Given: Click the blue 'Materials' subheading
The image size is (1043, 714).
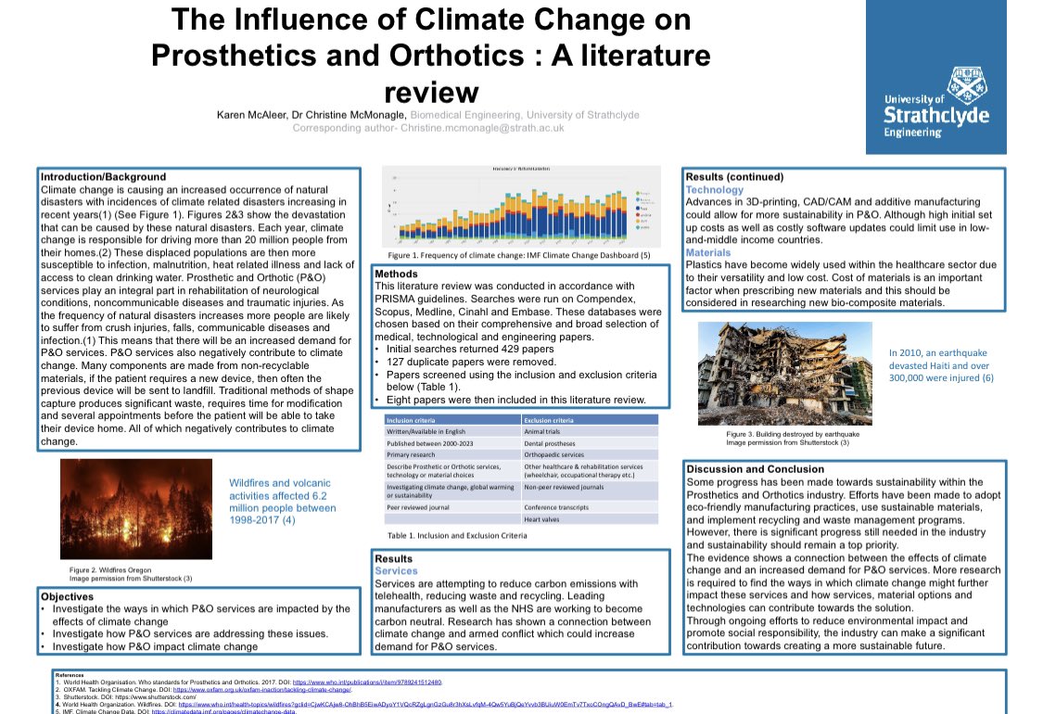Looking at the screenshot, I should 707,253.
